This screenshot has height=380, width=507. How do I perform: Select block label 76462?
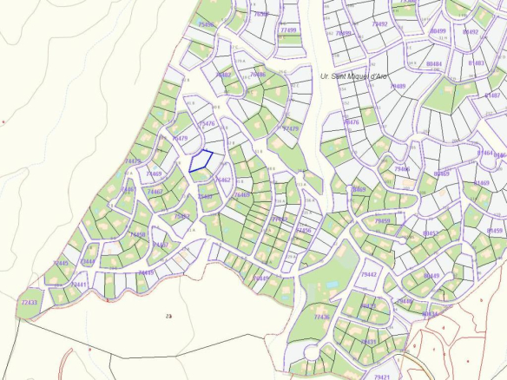pos(223,180)
